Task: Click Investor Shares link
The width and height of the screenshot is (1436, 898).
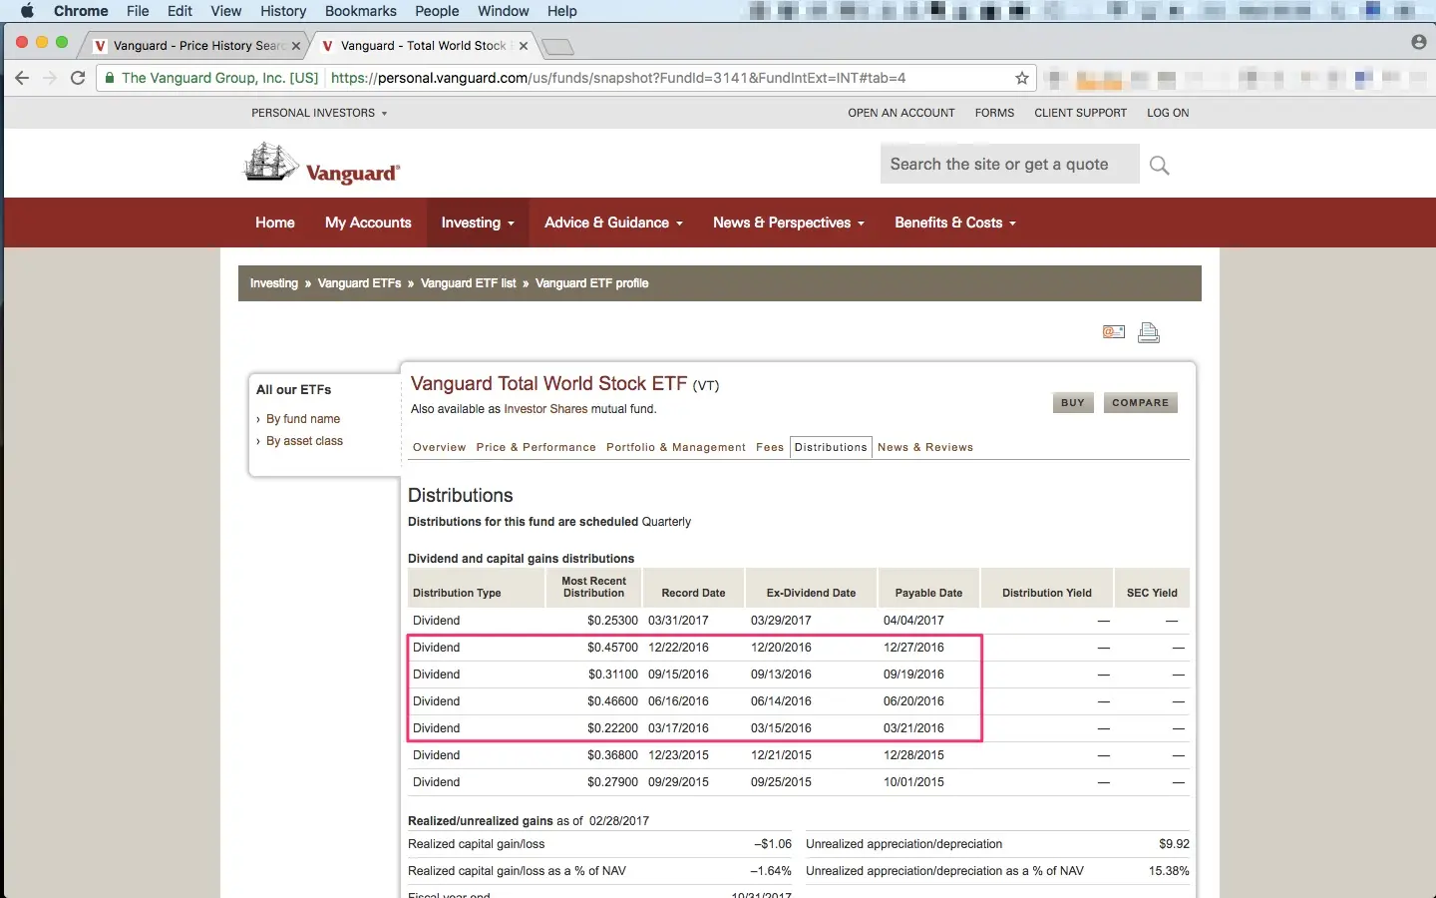Action: coord(545,409)
